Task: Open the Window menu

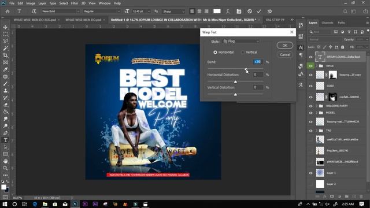Action: [105, 3]
